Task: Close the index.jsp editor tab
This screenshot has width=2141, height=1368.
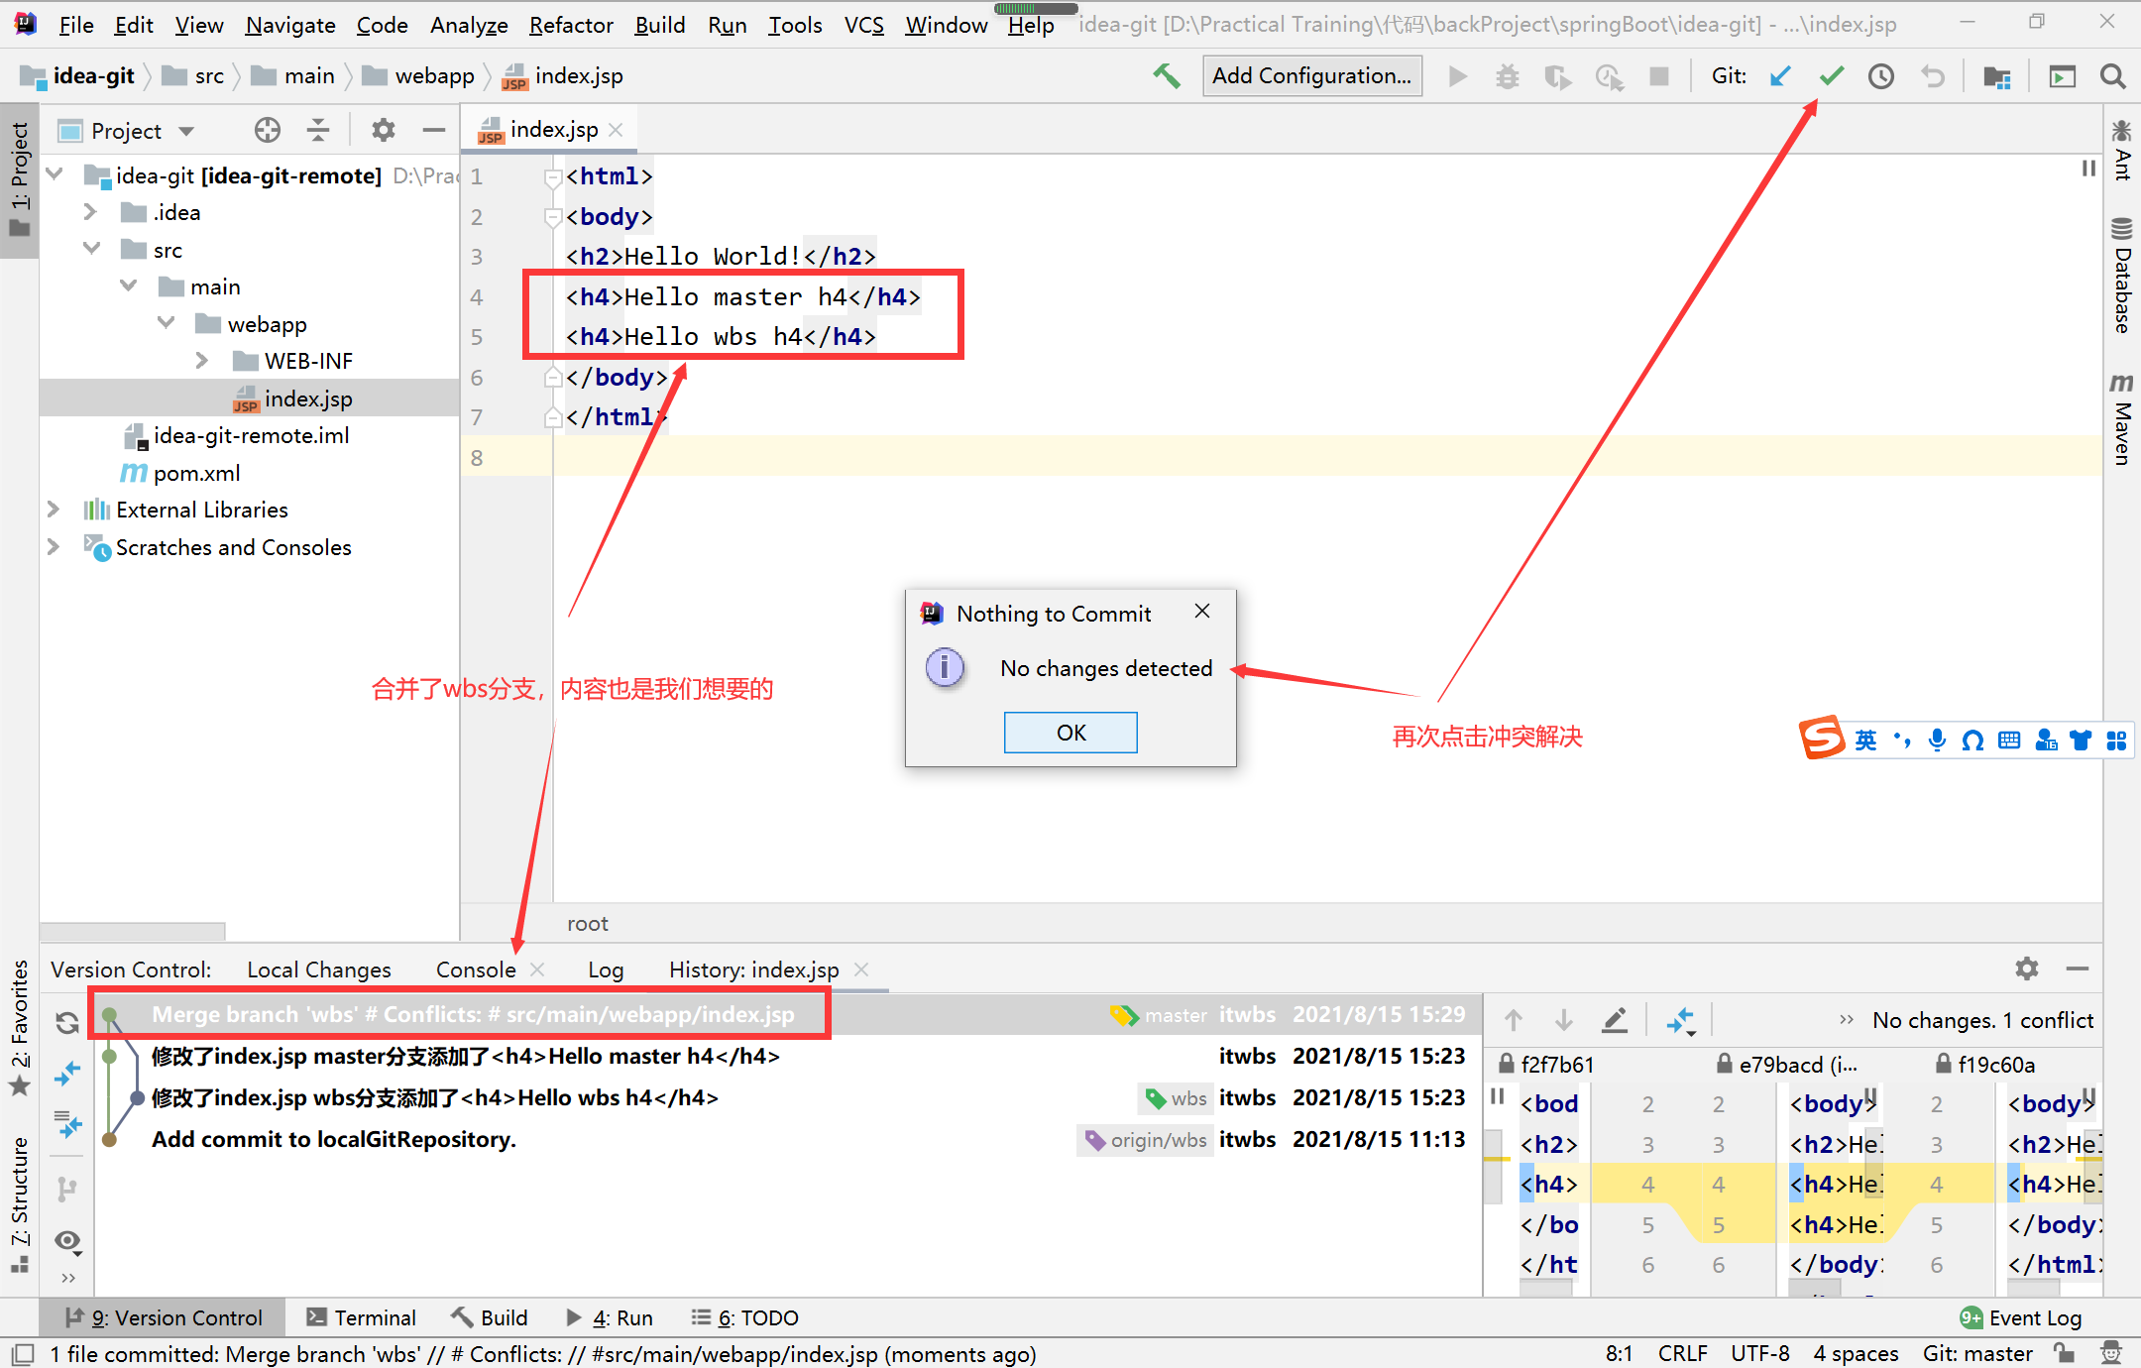Action: [x=616, y=130]
